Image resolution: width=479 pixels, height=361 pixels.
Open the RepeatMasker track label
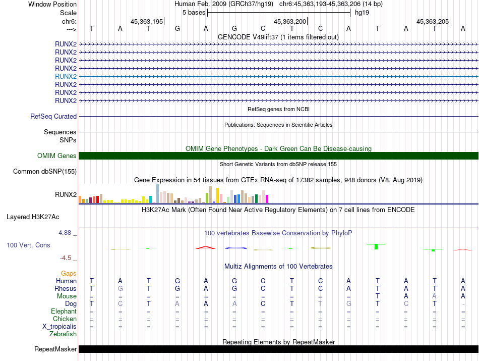[55, 349]
